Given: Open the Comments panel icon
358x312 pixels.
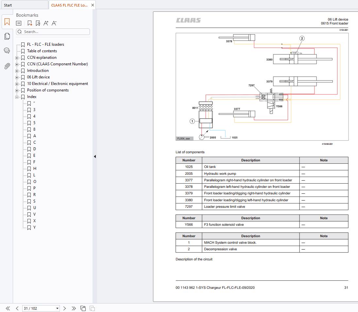Looking at the screenshot, I should point(7,51).
